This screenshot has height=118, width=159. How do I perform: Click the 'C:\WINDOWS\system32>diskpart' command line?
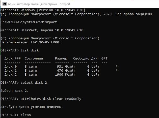click(29, 22)
